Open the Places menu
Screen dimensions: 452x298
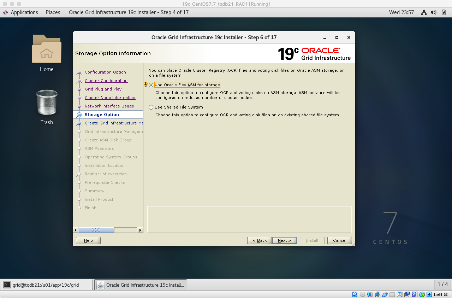53,12
